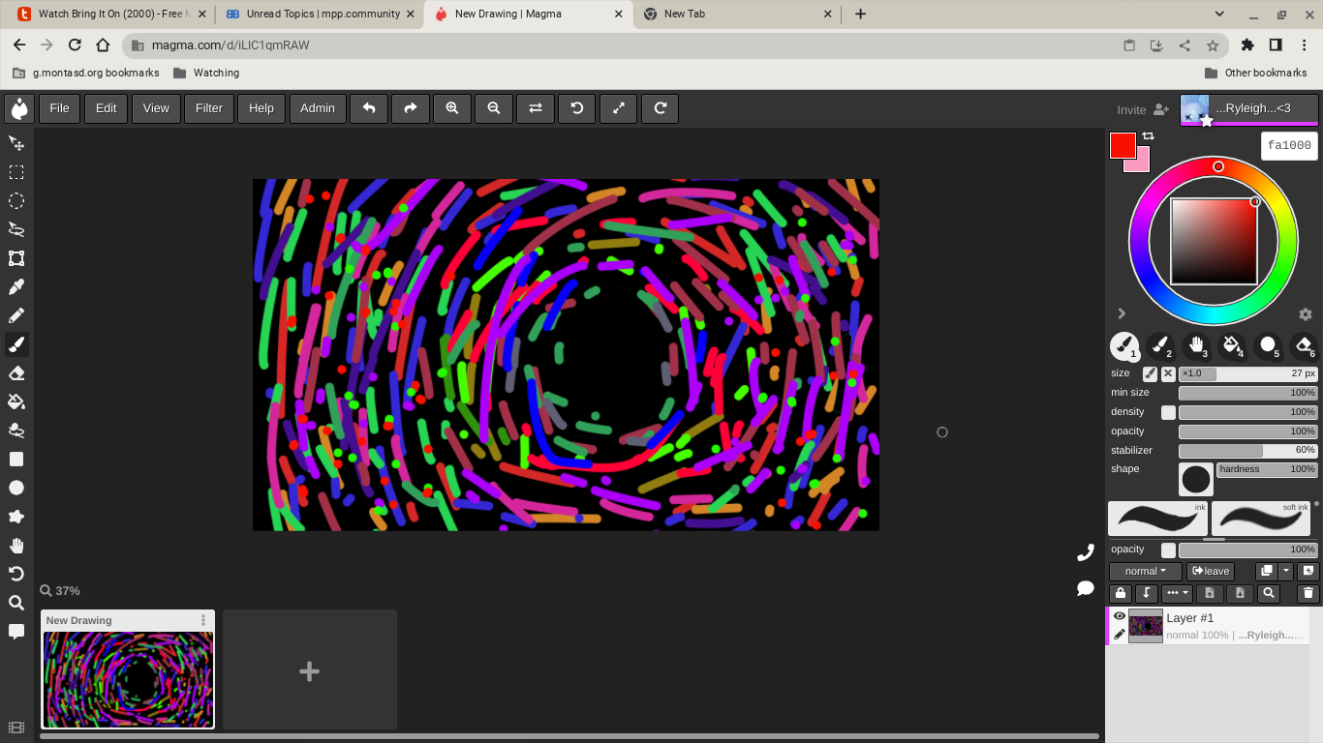Select the Hand pan tool in left toolbar

tap(16, 546)
